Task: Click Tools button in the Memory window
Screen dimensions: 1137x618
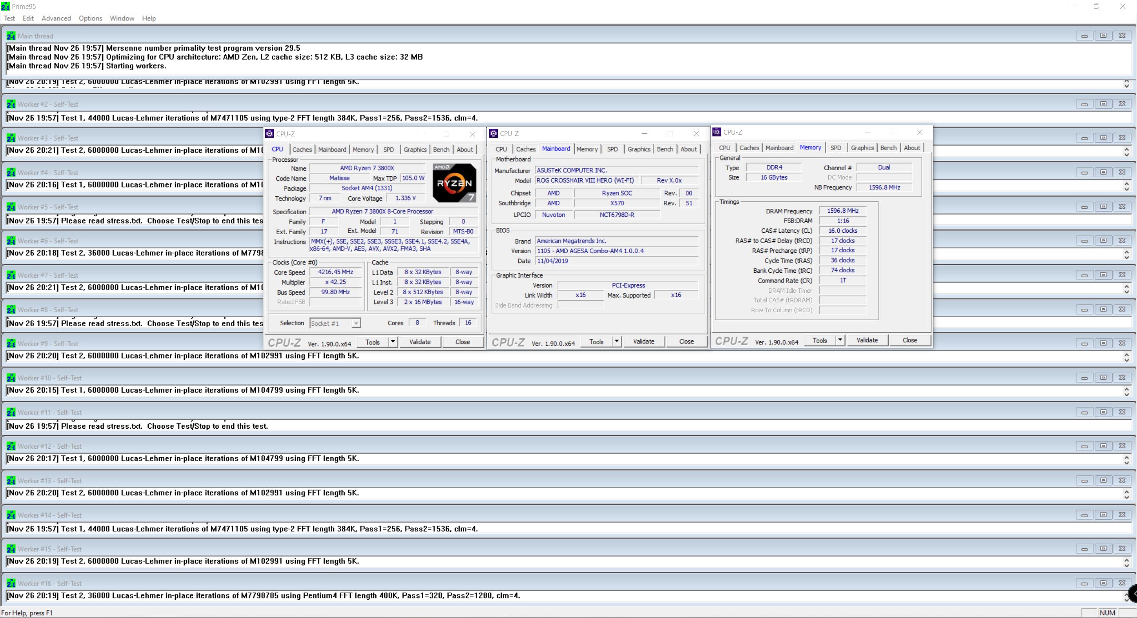Action: [820, 340]
